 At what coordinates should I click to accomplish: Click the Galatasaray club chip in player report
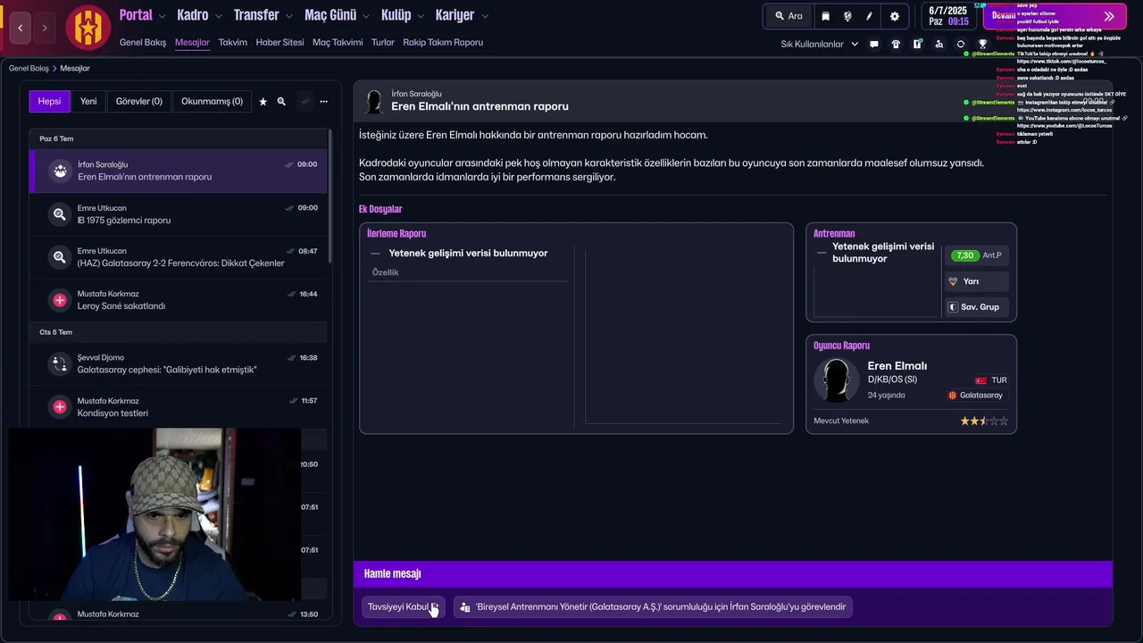click(975, 395)
